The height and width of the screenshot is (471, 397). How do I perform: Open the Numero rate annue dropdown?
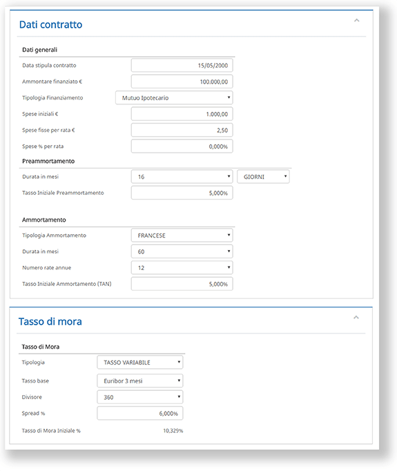click(182, 268)
